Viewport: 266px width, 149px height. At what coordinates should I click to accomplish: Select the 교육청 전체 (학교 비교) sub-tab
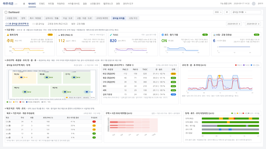[x=58, y=24]
